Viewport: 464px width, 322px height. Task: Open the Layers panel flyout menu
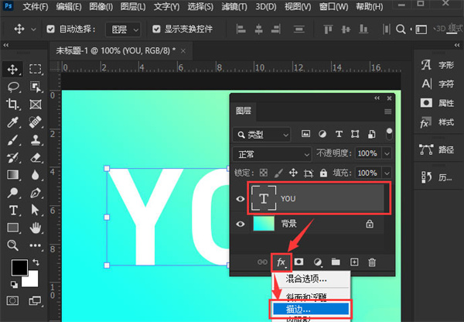pyautogui.click(x=387, y=111)
